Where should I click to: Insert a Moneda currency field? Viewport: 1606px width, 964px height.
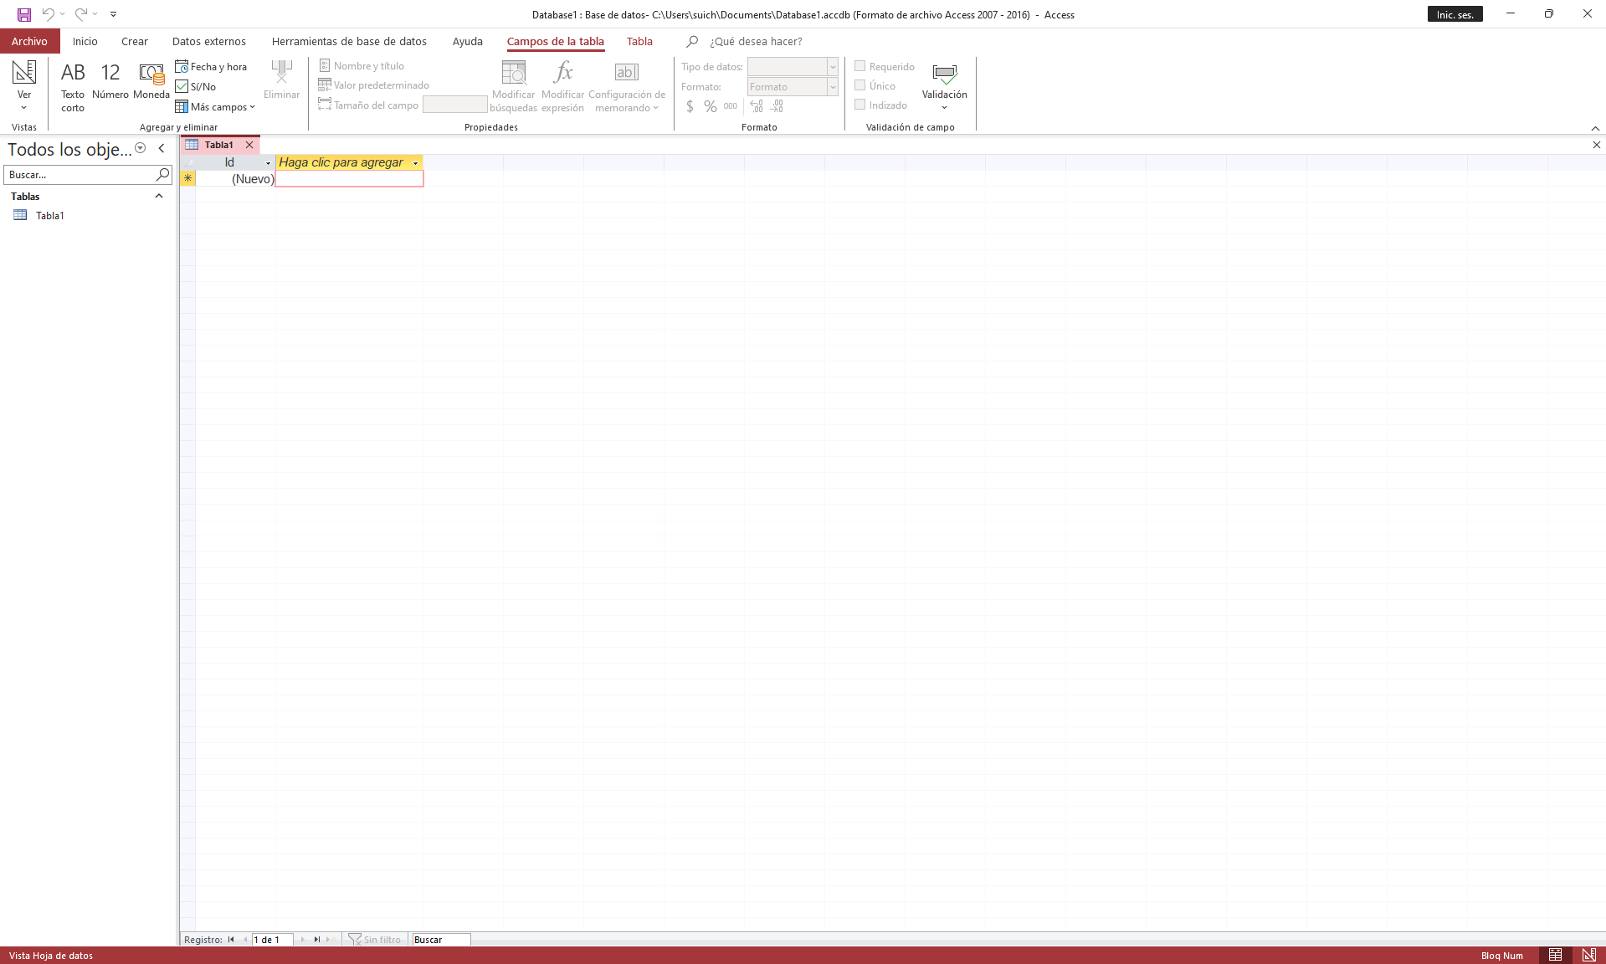[151, 82]
